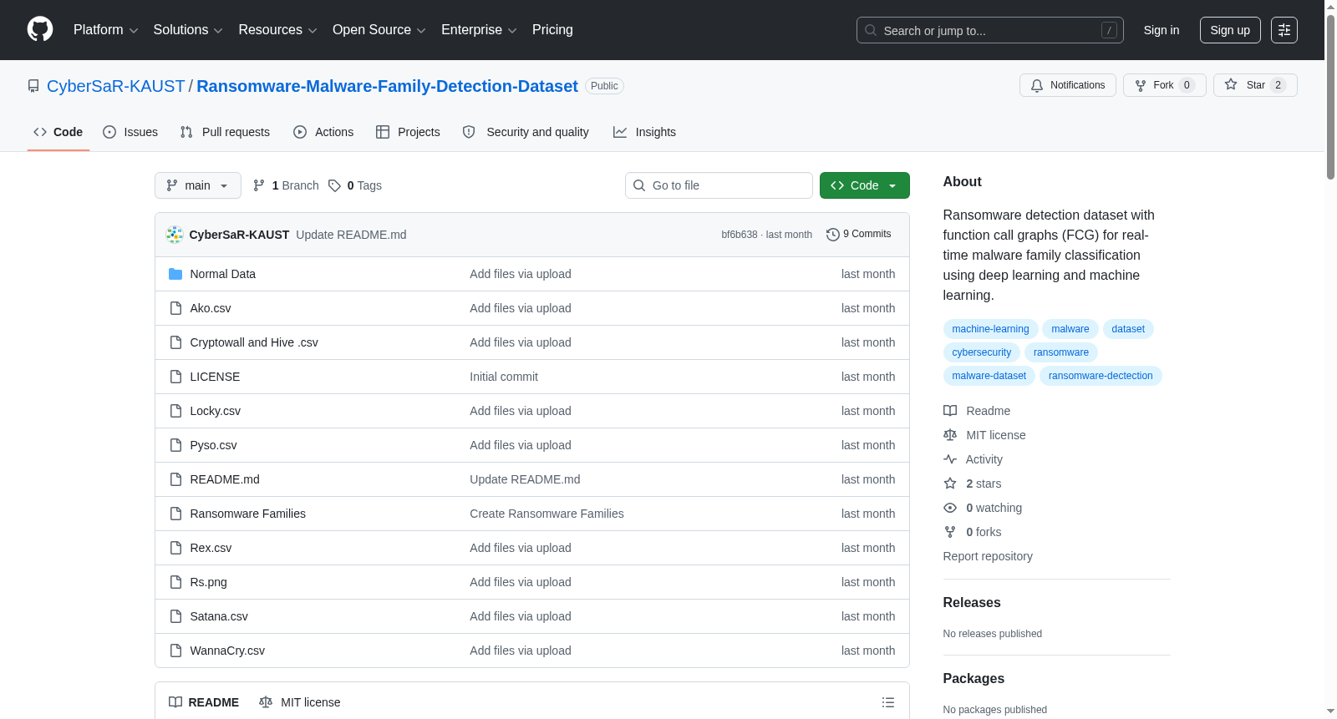Click Report repository link
Image resolution: width=1337 pixels, height=719 pixels.
pos(988,556)
